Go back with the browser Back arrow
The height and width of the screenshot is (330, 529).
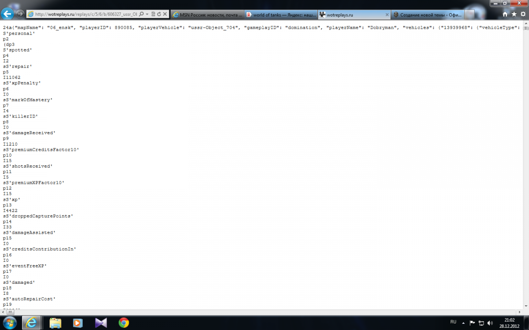pyautogui.click(x=8, y=14)
